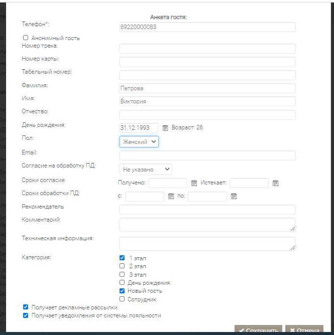This screenshot has width=334, height=335.
Task: Click the 'Комментарий' text area
Action: point(207,224)
